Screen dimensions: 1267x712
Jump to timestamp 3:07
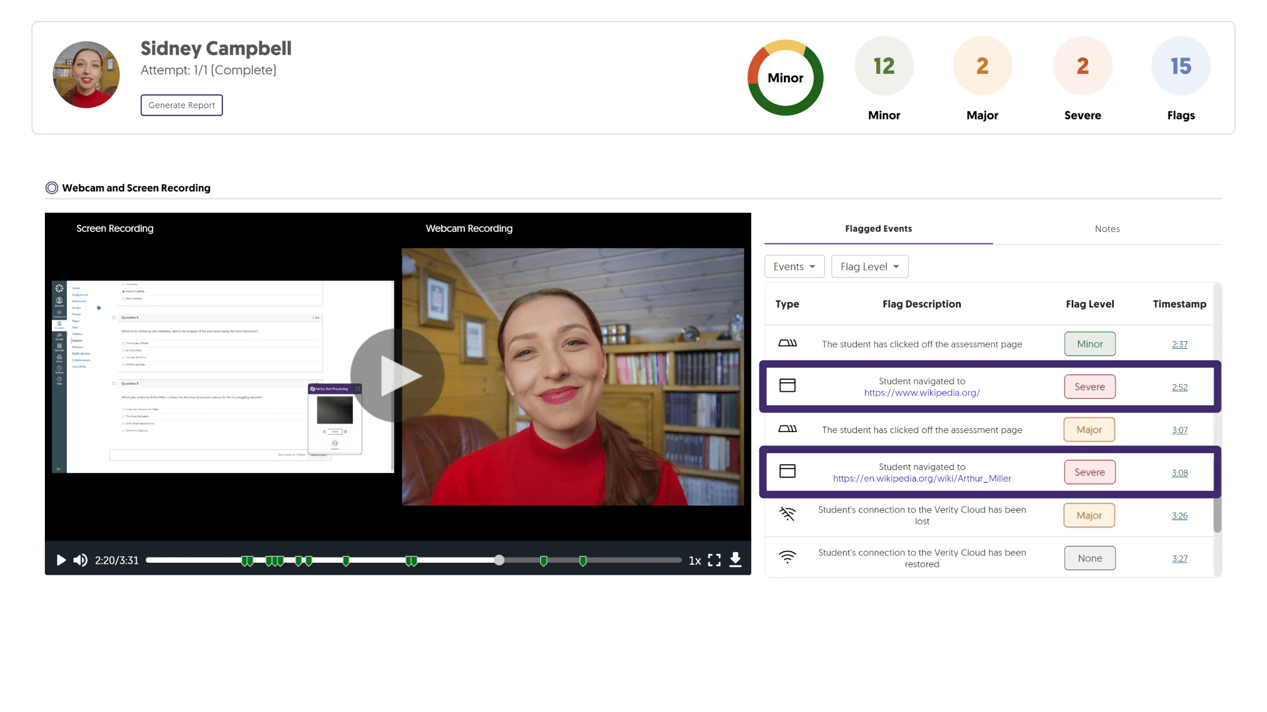pyautogui.click(x=1179, y=430)
